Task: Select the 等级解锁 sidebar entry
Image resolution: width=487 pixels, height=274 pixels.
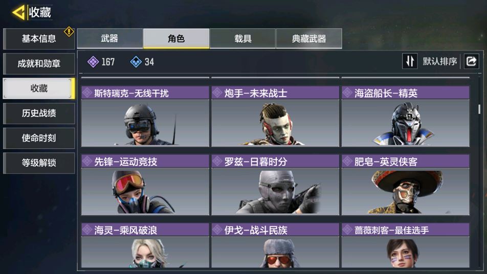Action: point(39,163)
